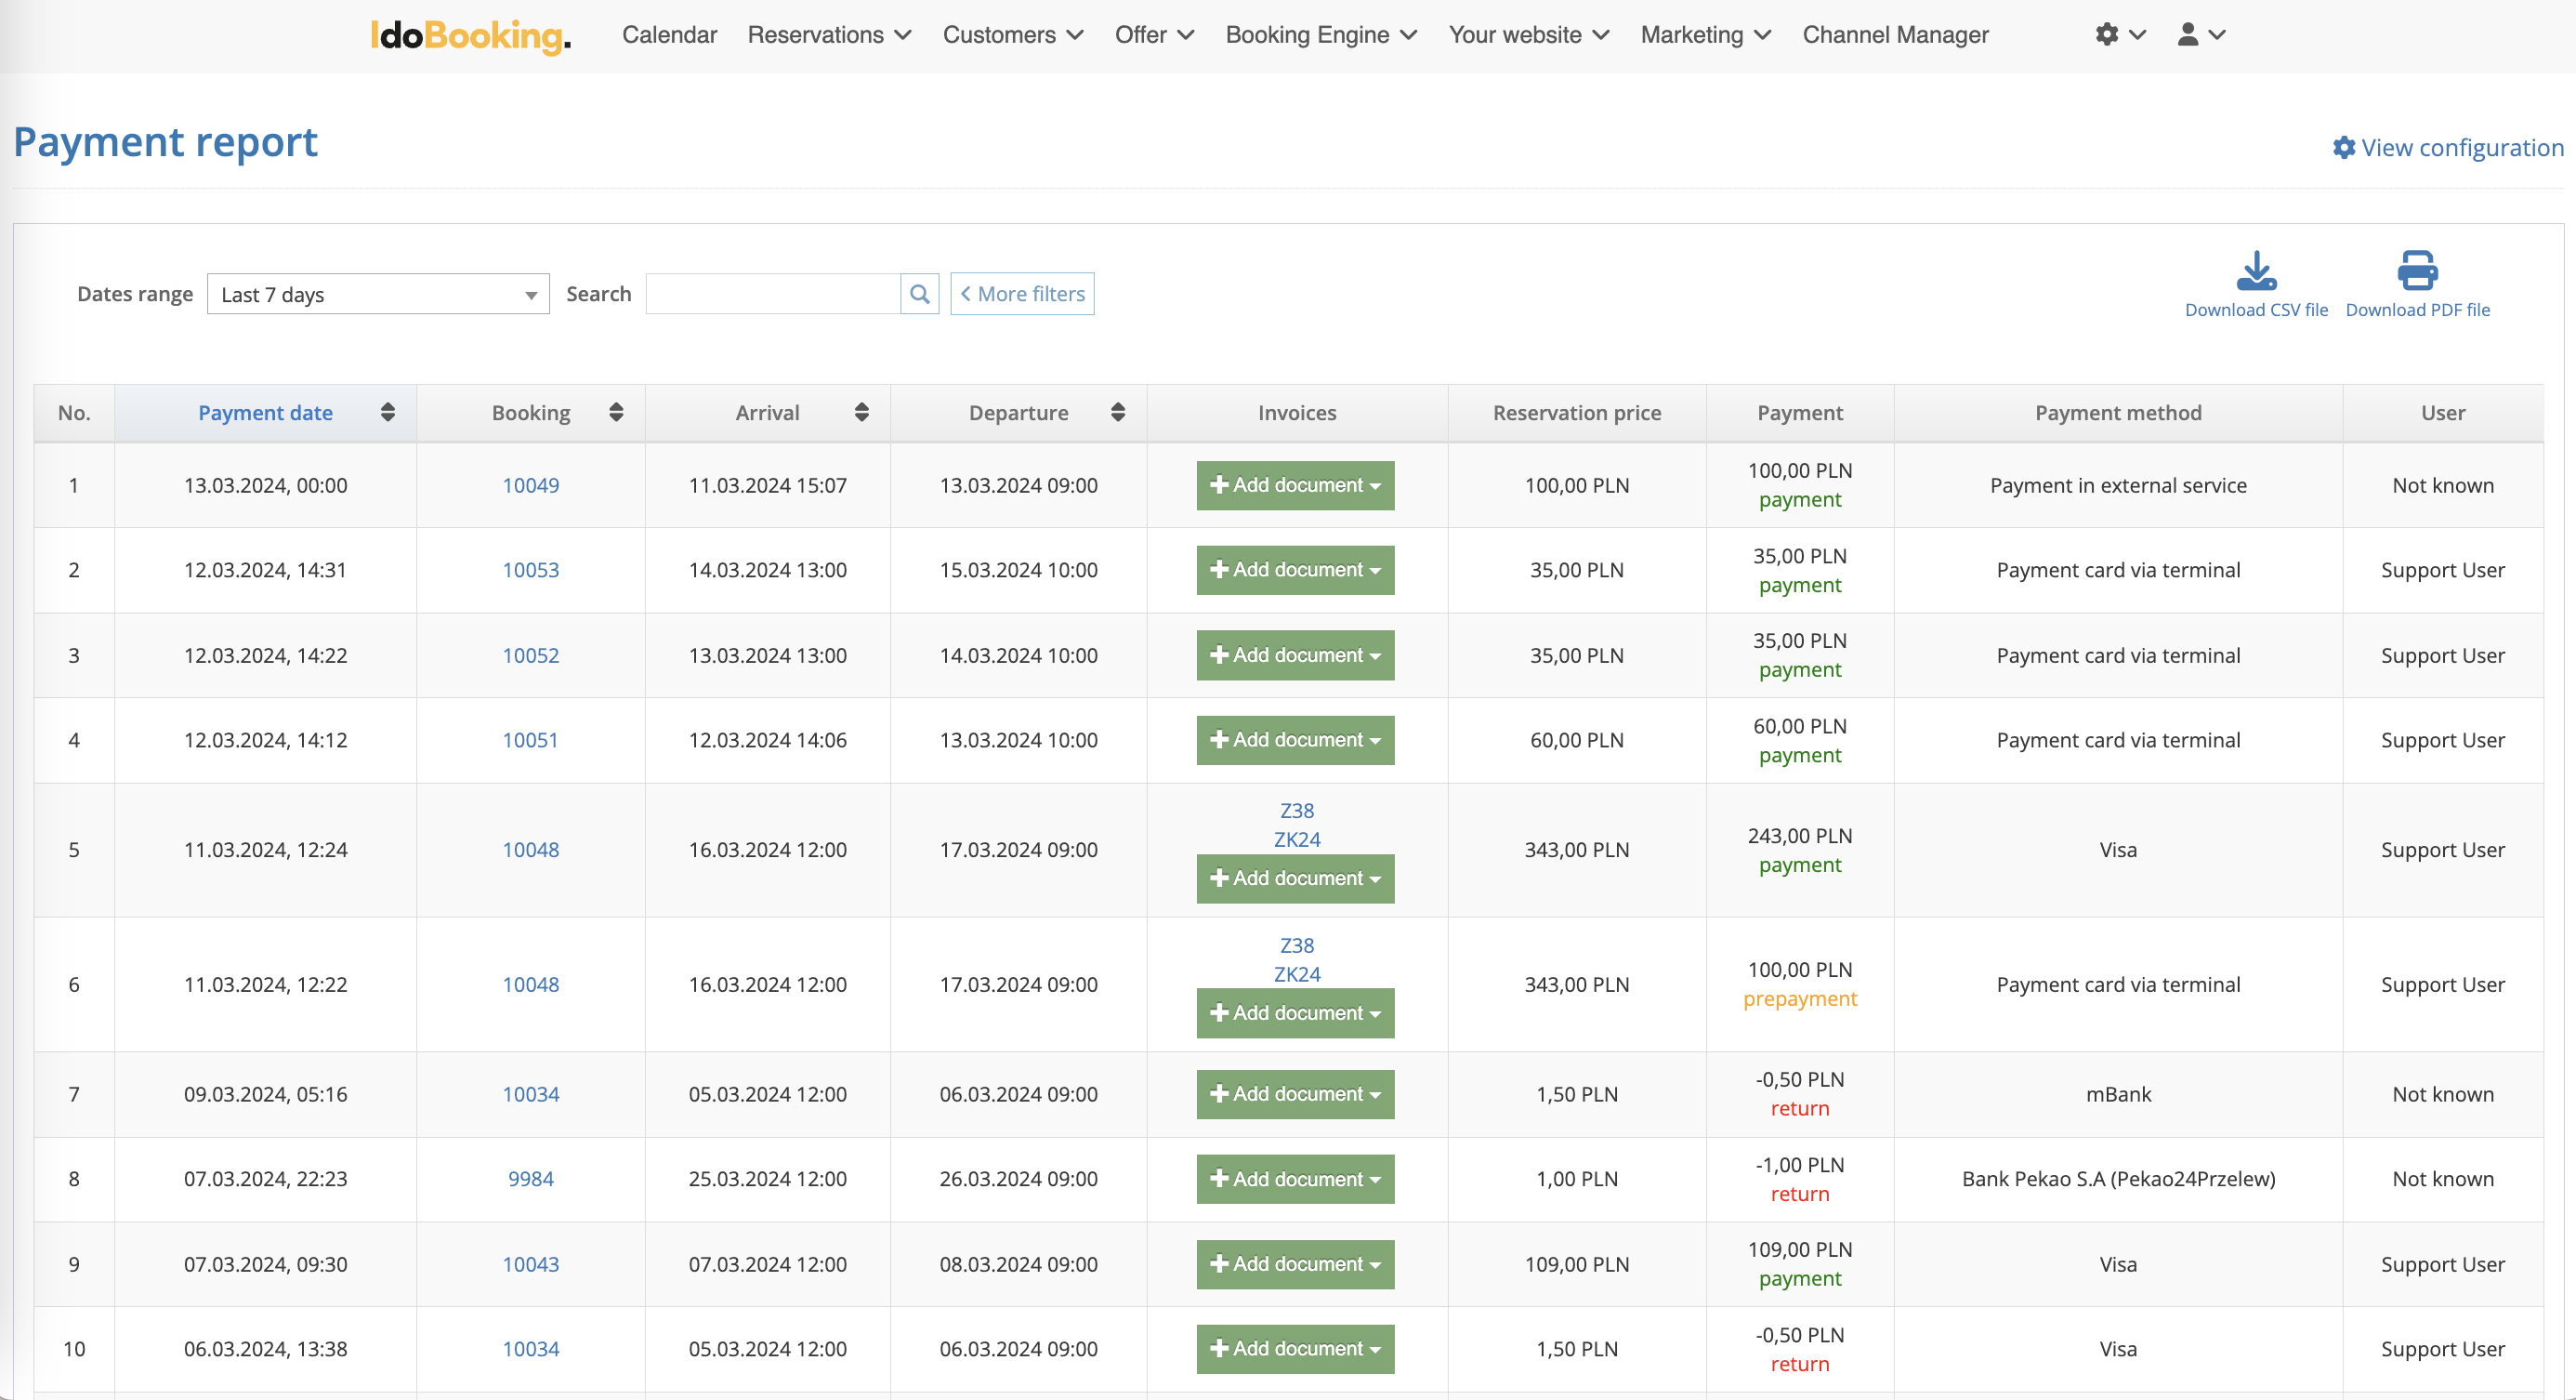Click the Download PDF printer icon
This screenshot has height=1400, width=2576.
pos(2416,271)
